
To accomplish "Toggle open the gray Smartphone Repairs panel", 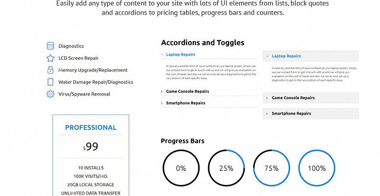I will (x=311, y=113).
